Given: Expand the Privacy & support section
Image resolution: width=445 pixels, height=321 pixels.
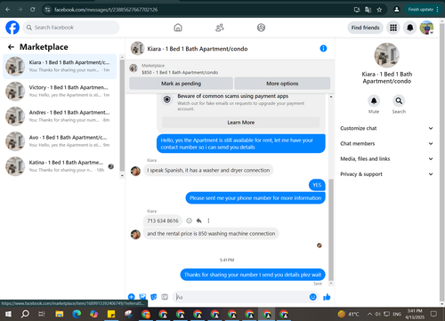Looking at the screenshot, I should coord(386,174).
